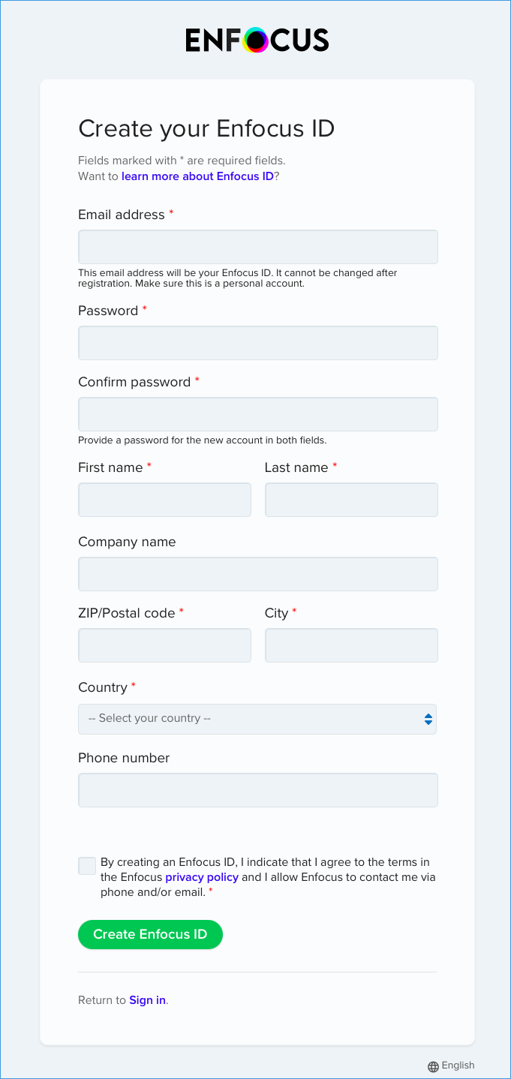Click the Phone number field
Screen dimensions: 511x1079
pos(257,790)
